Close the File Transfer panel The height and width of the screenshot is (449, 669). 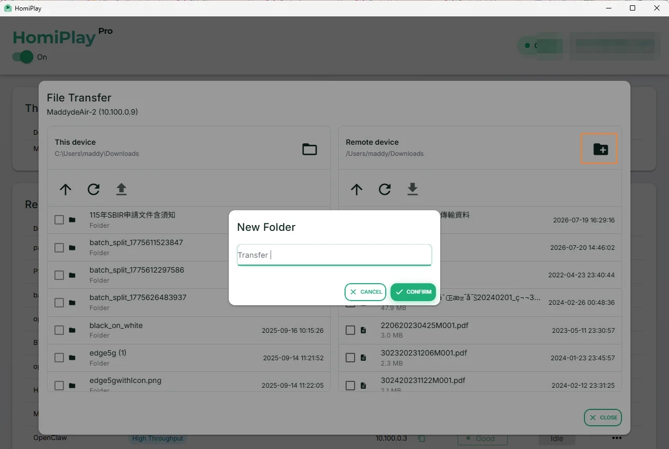point(603,417)
